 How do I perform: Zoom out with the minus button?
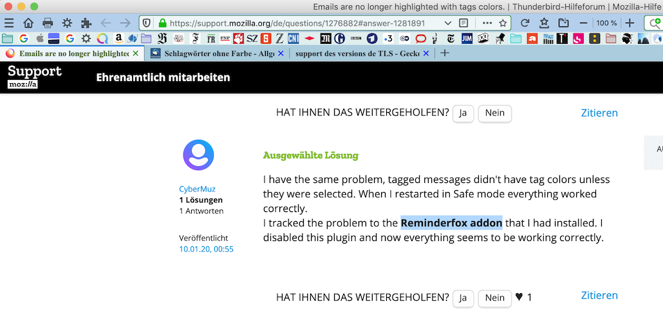coord(584,23)
